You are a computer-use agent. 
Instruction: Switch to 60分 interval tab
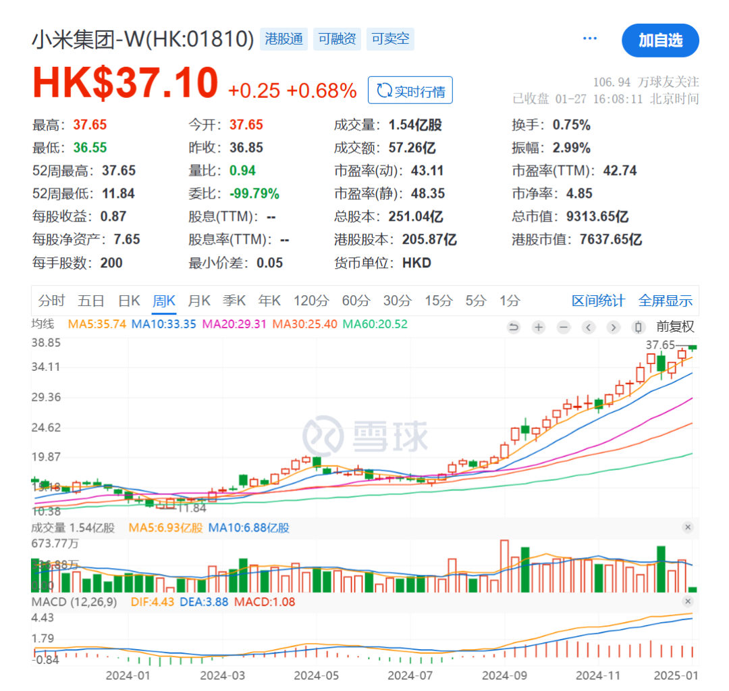[x=356, y=301]
